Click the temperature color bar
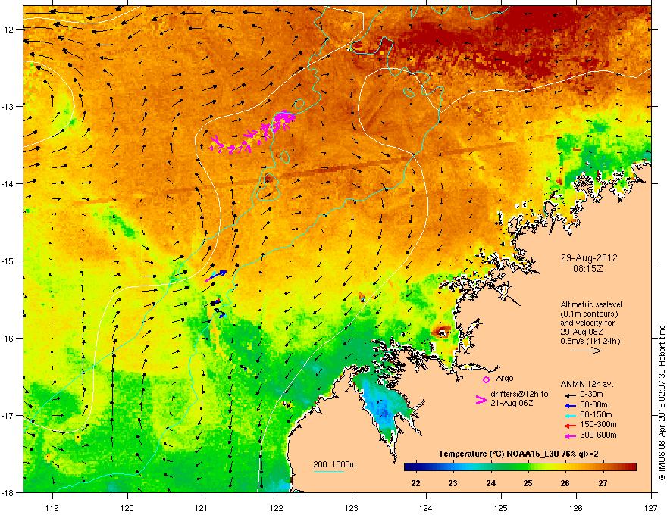 (x=520, y=467)
